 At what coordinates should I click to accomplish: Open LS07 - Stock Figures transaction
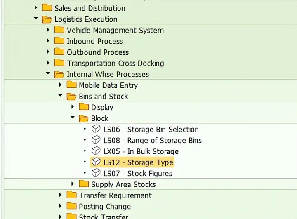click(138, 173)
